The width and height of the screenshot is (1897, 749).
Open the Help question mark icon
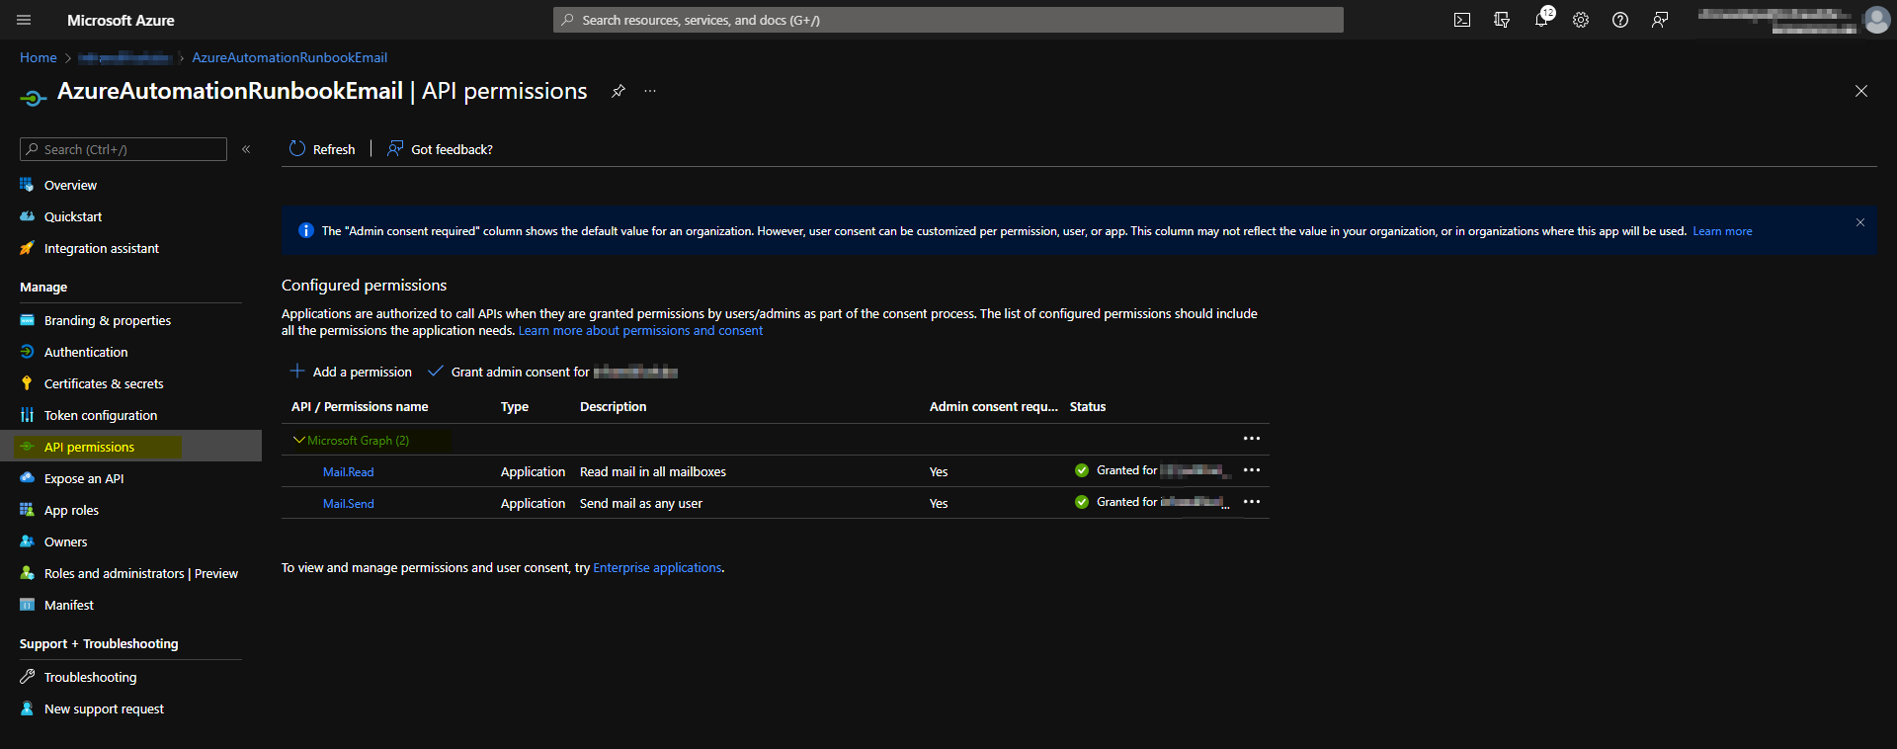pyautogui.click(x=1620, y=20)
